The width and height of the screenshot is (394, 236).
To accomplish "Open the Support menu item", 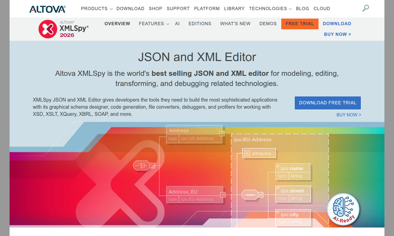I will click(178, 9).
